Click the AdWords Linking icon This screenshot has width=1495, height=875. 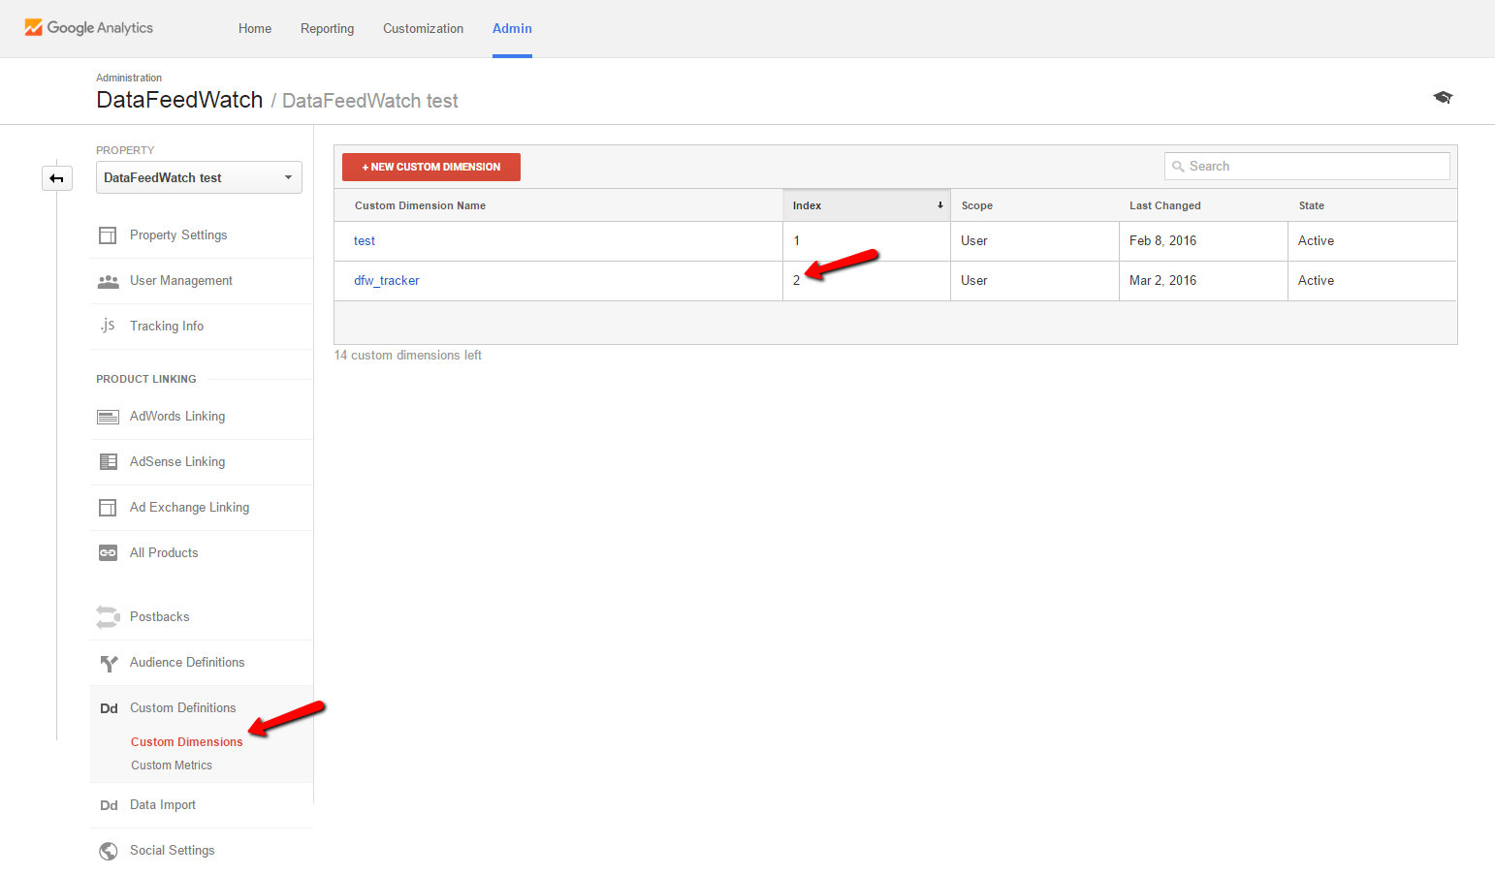108,417
